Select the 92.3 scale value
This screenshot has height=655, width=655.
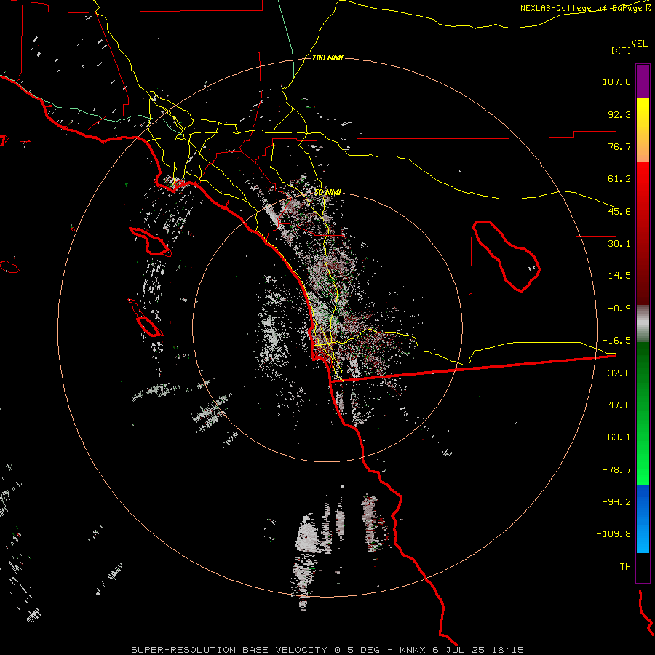619,114
